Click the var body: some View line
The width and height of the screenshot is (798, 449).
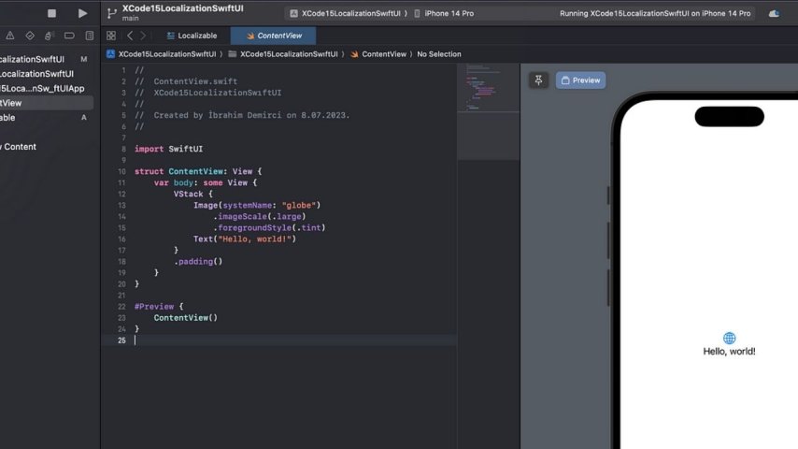[x=206, y=183]
